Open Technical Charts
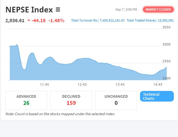Viewport: 178px width, 137px height. [157, 96]
